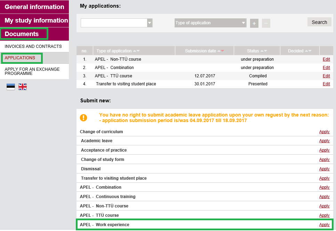The height and width of the screenshot is (231, 336).
Task: Click the minus remove-filter button
Action: 266,23
